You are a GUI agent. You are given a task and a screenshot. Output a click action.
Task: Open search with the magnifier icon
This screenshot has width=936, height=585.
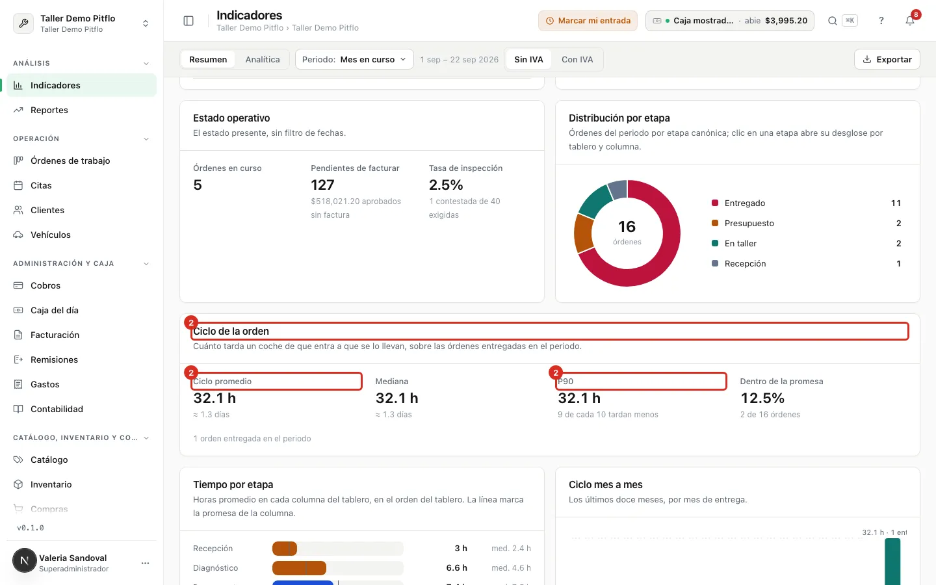(x=832, y=21)
